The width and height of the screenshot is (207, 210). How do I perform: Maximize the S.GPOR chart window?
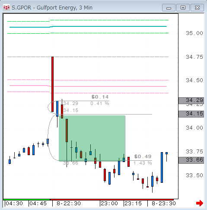pos(183,8)
